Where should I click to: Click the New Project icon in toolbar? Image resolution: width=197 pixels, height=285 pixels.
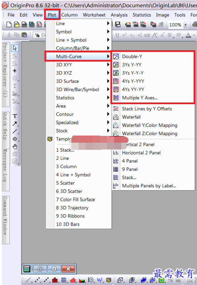tap(9, 24)
